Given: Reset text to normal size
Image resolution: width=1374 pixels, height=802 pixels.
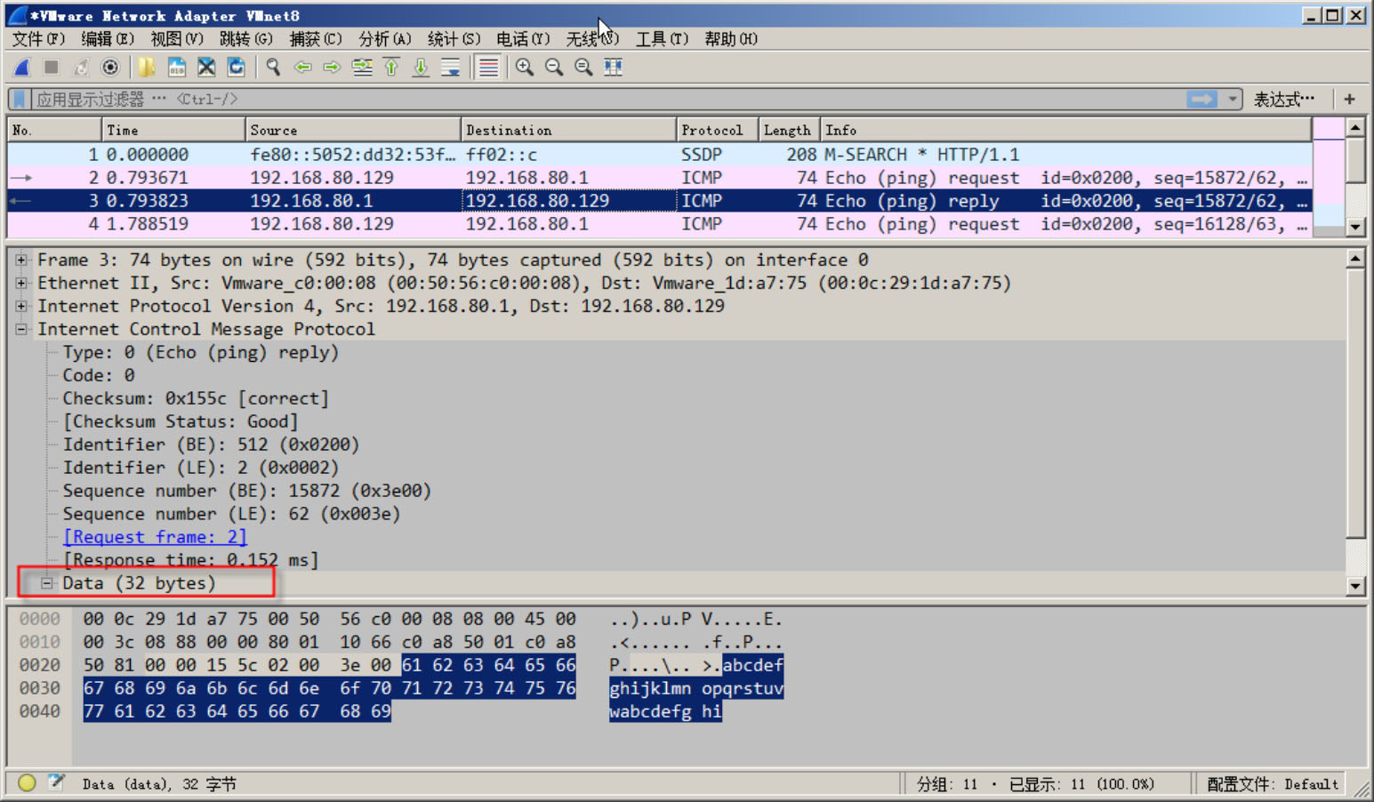Looking at the screenshot, I should [583, 67].
